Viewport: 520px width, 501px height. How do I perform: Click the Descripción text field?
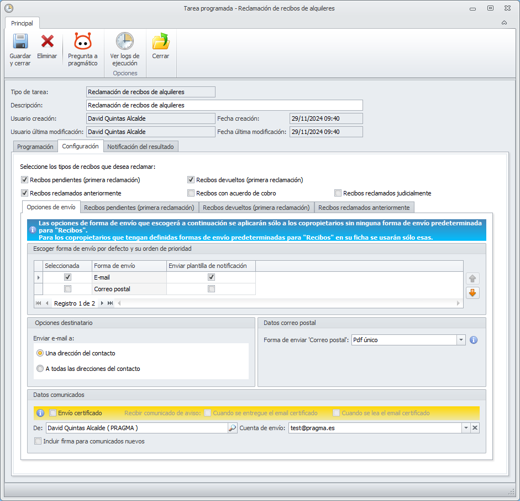[224, 105]
